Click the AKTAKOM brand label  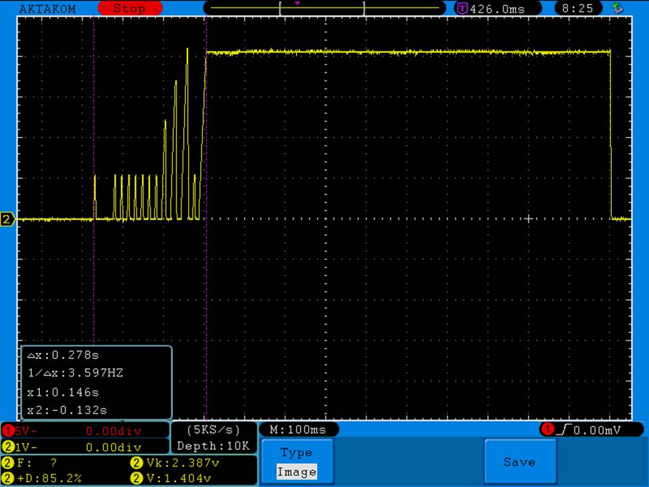click(x=47, y=9)
